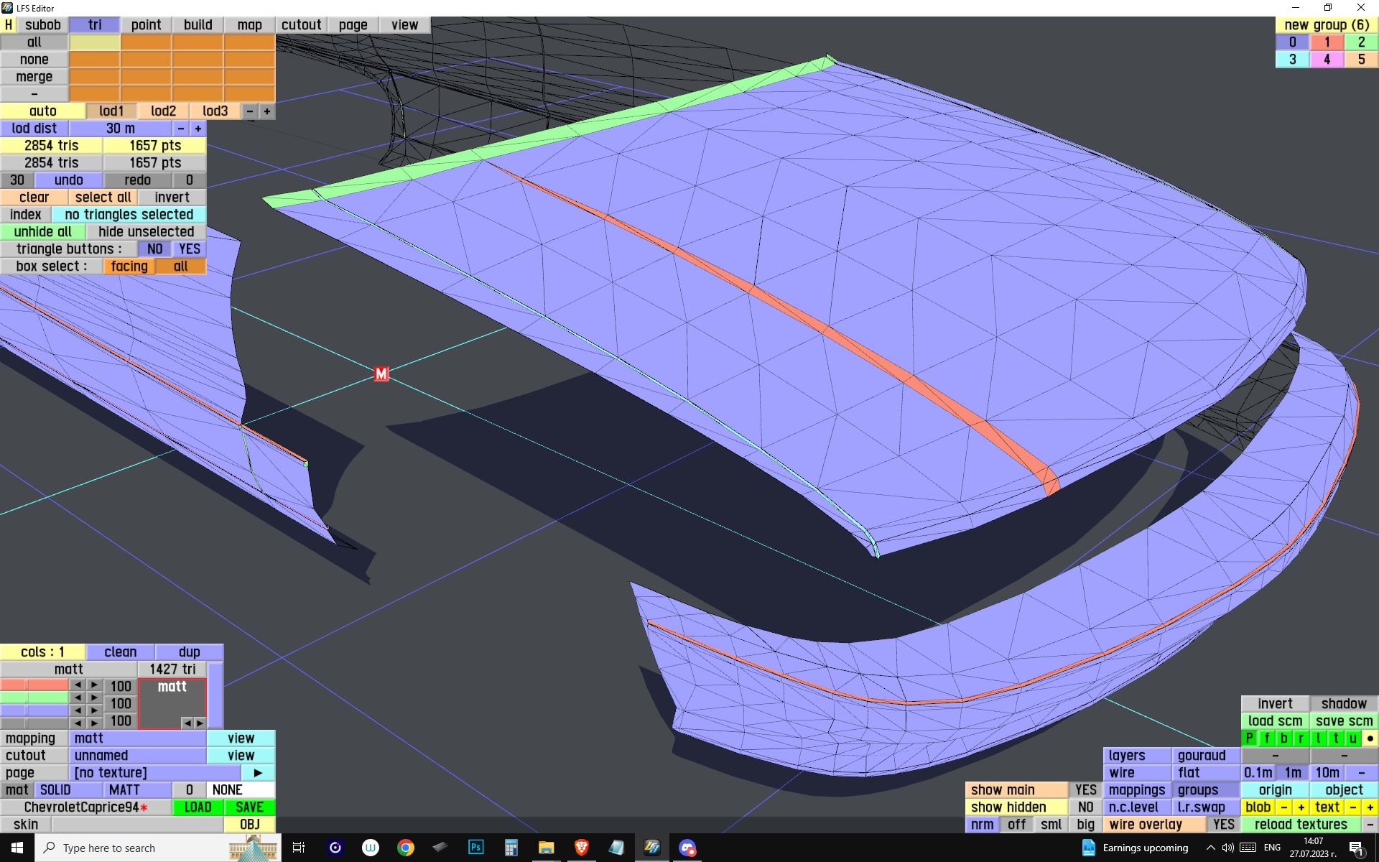Toggle wire overlay YES button
1379x862 pixels.
coord(1223,825)
